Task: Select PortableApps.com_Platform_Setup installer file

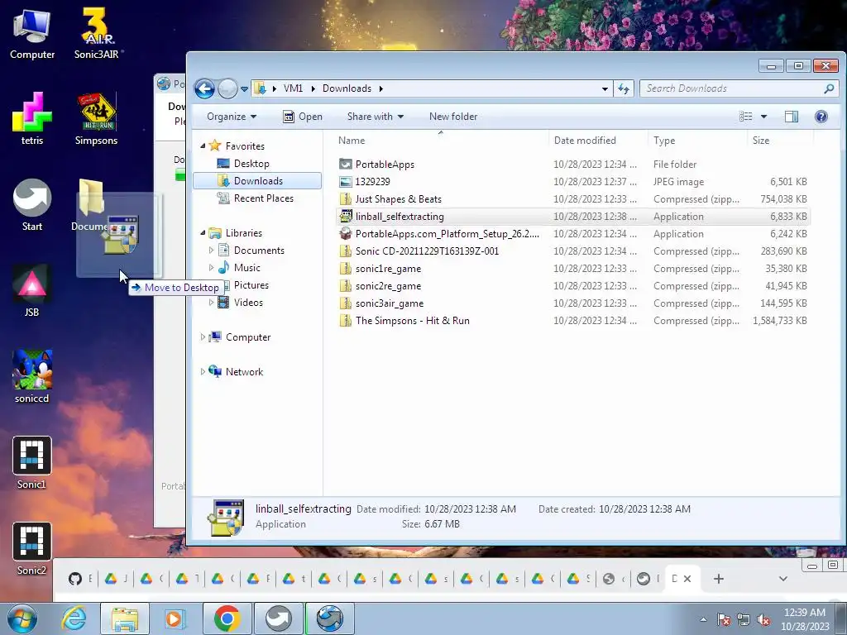Action: click(572, 234)
